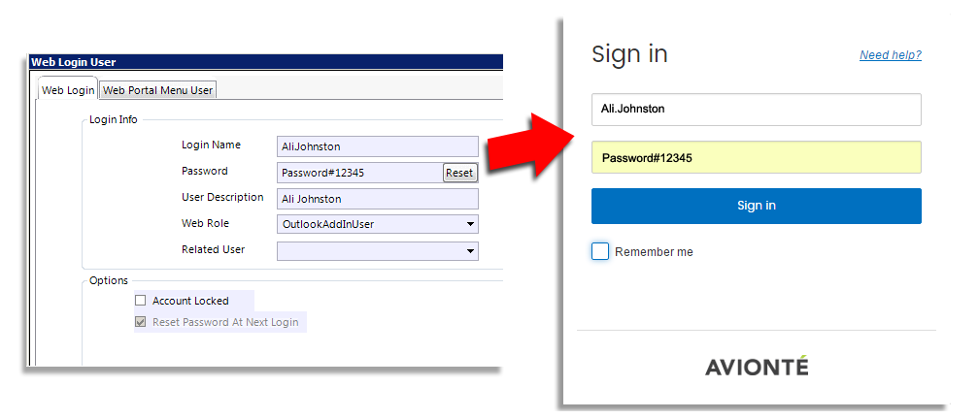Image resolution: width=979 pixels, height=419 pixels.
Task: Switch to the Web Login tab
Action: 67,90
